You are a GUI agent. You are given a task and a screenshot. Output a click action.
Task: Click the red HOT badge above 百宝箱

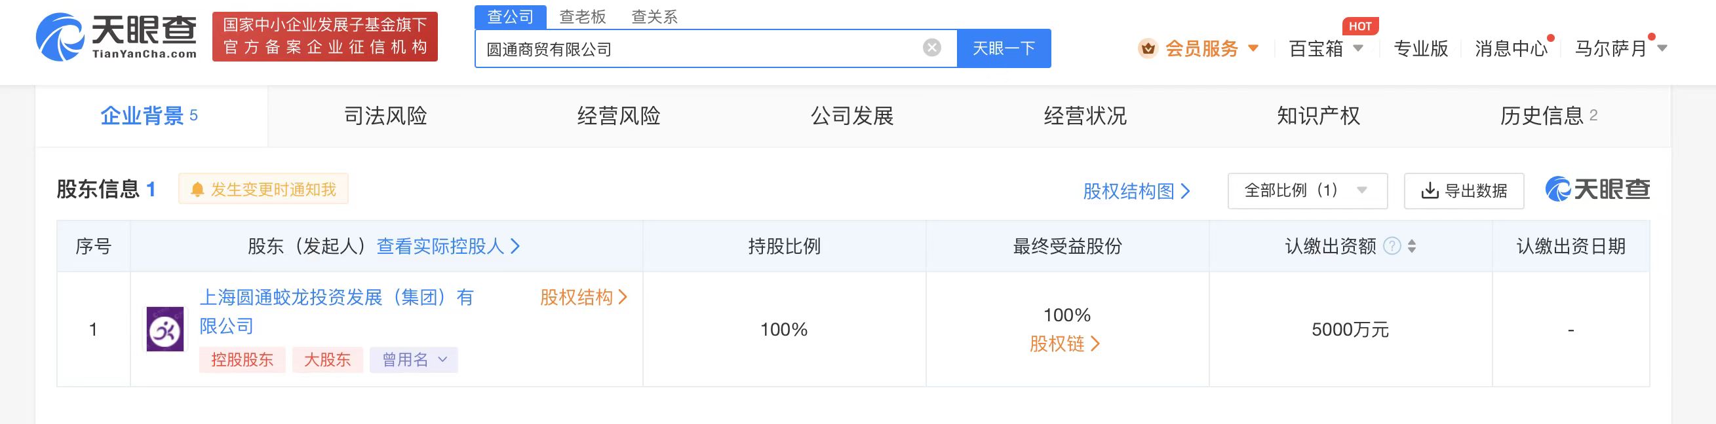tap(1359, 26)
